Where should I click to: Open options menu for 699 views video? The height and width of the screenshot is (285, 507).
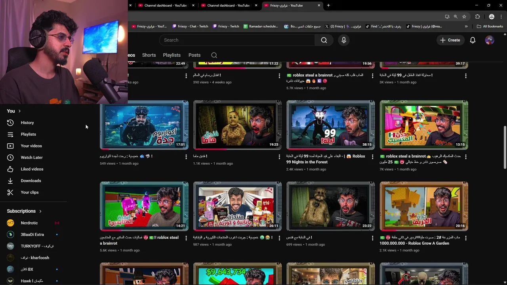[372, 238]
